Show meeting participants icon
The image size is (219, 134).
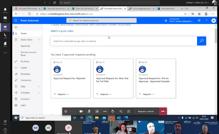pos(128,111)
